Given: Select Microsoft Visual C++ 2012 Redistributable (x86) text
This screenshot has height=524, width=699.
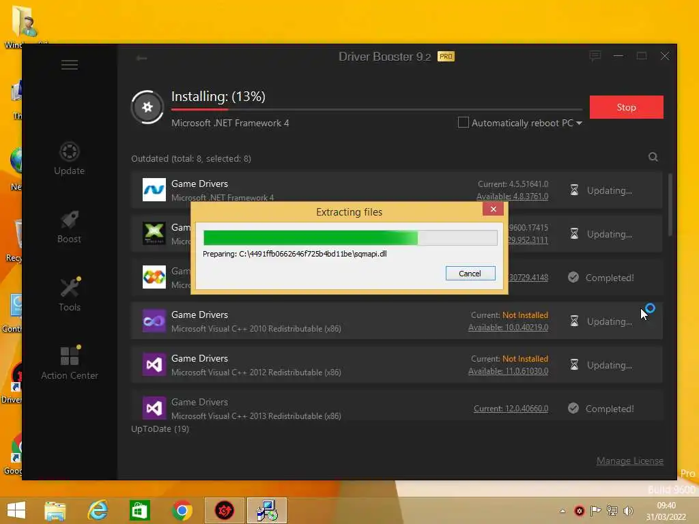Looking at the screenshot, I should coord(256,373).
